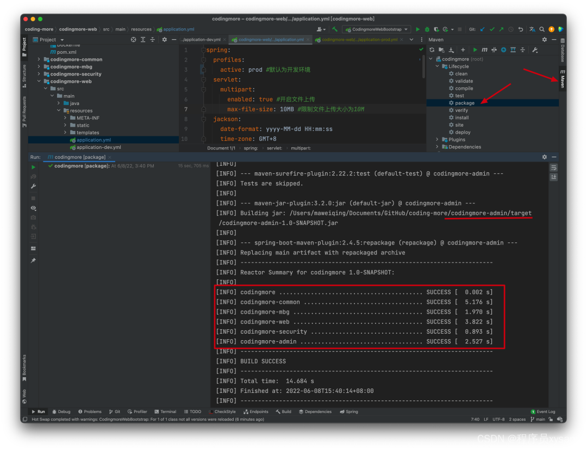The width and height of the screenshot is (587, 450).
Task: Click Maven download sources icon
Action: (451, 50)
